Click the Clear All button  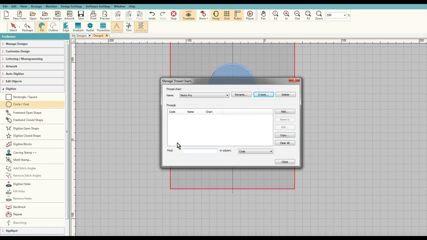click(285, 143)
